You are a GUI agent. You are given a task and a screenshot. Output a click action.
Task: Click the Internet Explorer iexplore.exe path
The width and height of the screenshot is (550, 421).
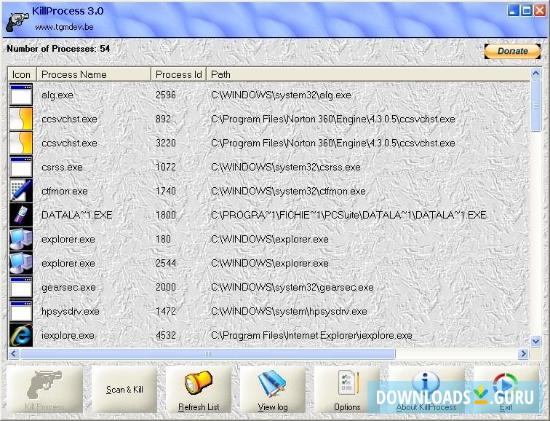point(311,336)
